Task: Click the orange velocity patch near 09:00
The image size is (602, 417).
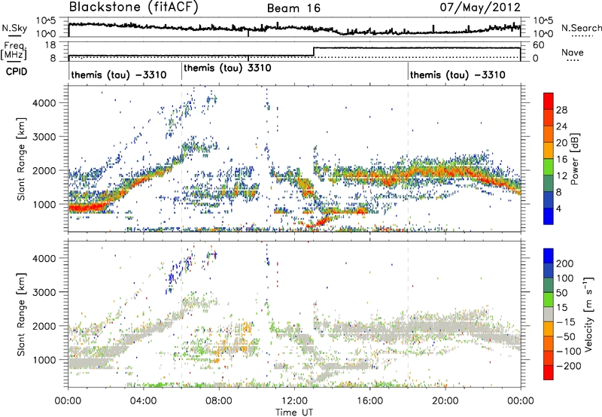Action: point(245,329)
